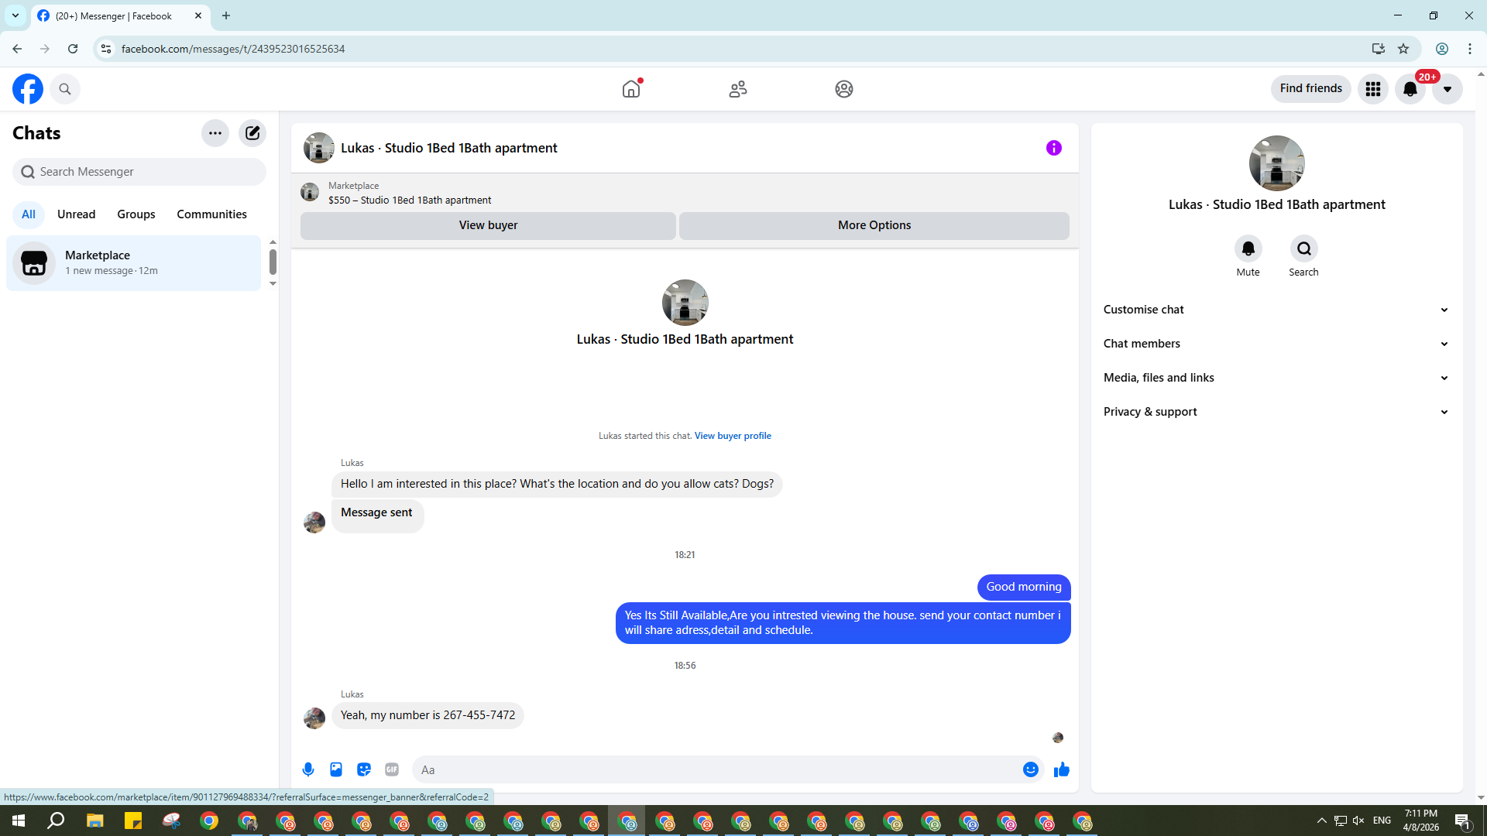Open View buyer profile link
This screenshot has height=836, width=1487.
click(733, 436)
